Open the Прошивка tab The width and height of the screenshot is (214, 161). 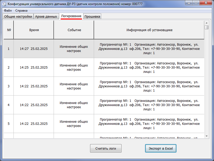[92, 16]
